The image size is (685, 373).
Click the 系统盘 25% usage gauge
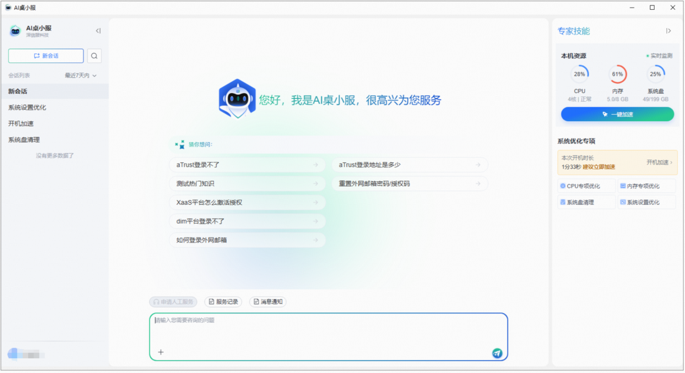tap(655, 74)
